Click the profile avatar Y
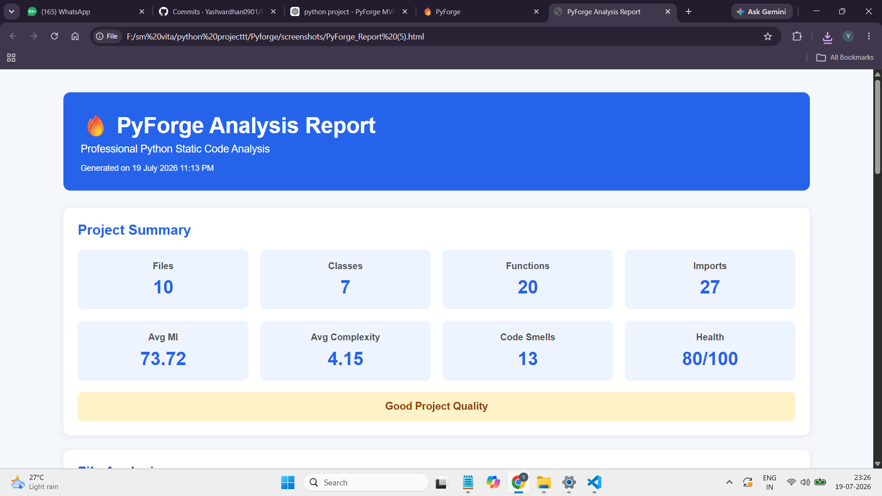Screen dimensions: 882x496 point(848,36)
